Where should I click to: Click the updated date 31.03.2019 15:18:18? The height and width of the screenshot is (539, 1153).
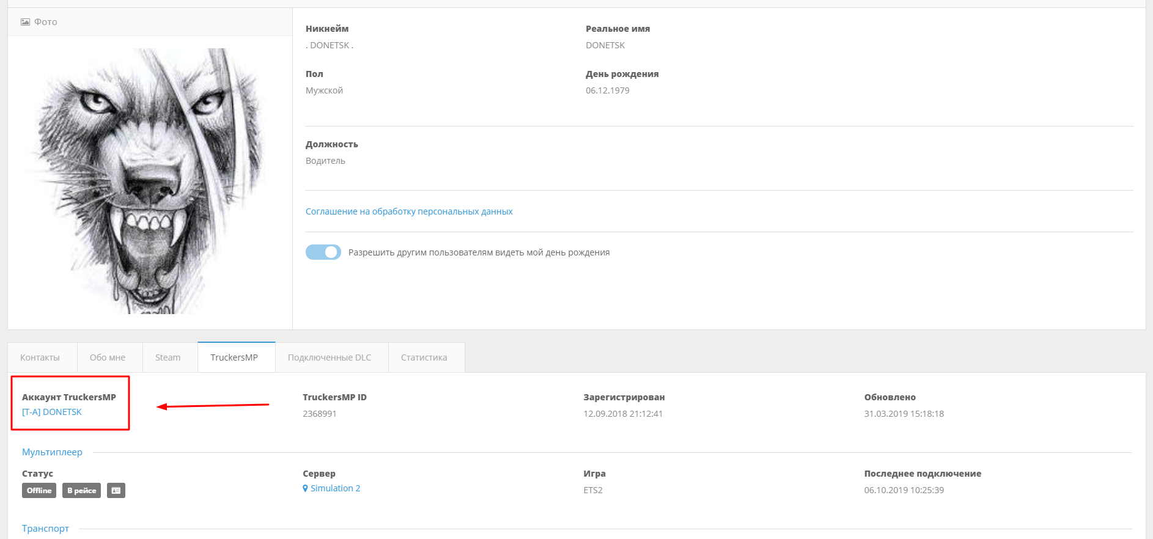click(x=904, y=414)
